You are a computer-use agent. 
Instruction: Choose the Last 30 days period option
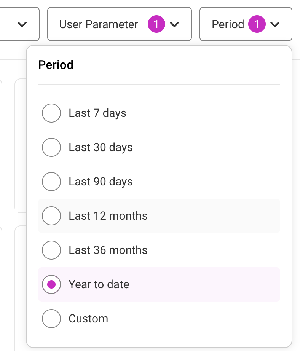(x=51, y=147)
